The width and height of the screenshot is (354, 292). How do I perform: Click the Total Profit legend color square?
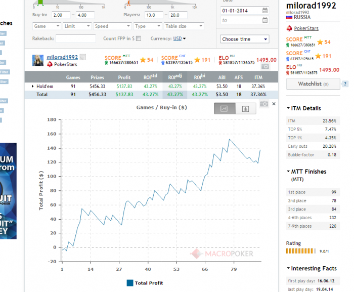130,283
